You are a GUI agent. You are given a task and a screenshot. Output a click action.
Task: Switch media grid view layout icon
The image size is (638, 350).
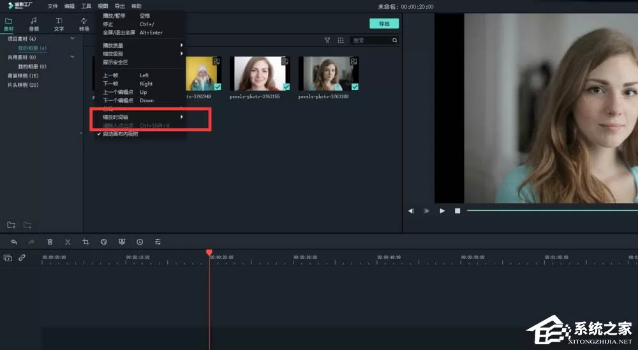341,40
